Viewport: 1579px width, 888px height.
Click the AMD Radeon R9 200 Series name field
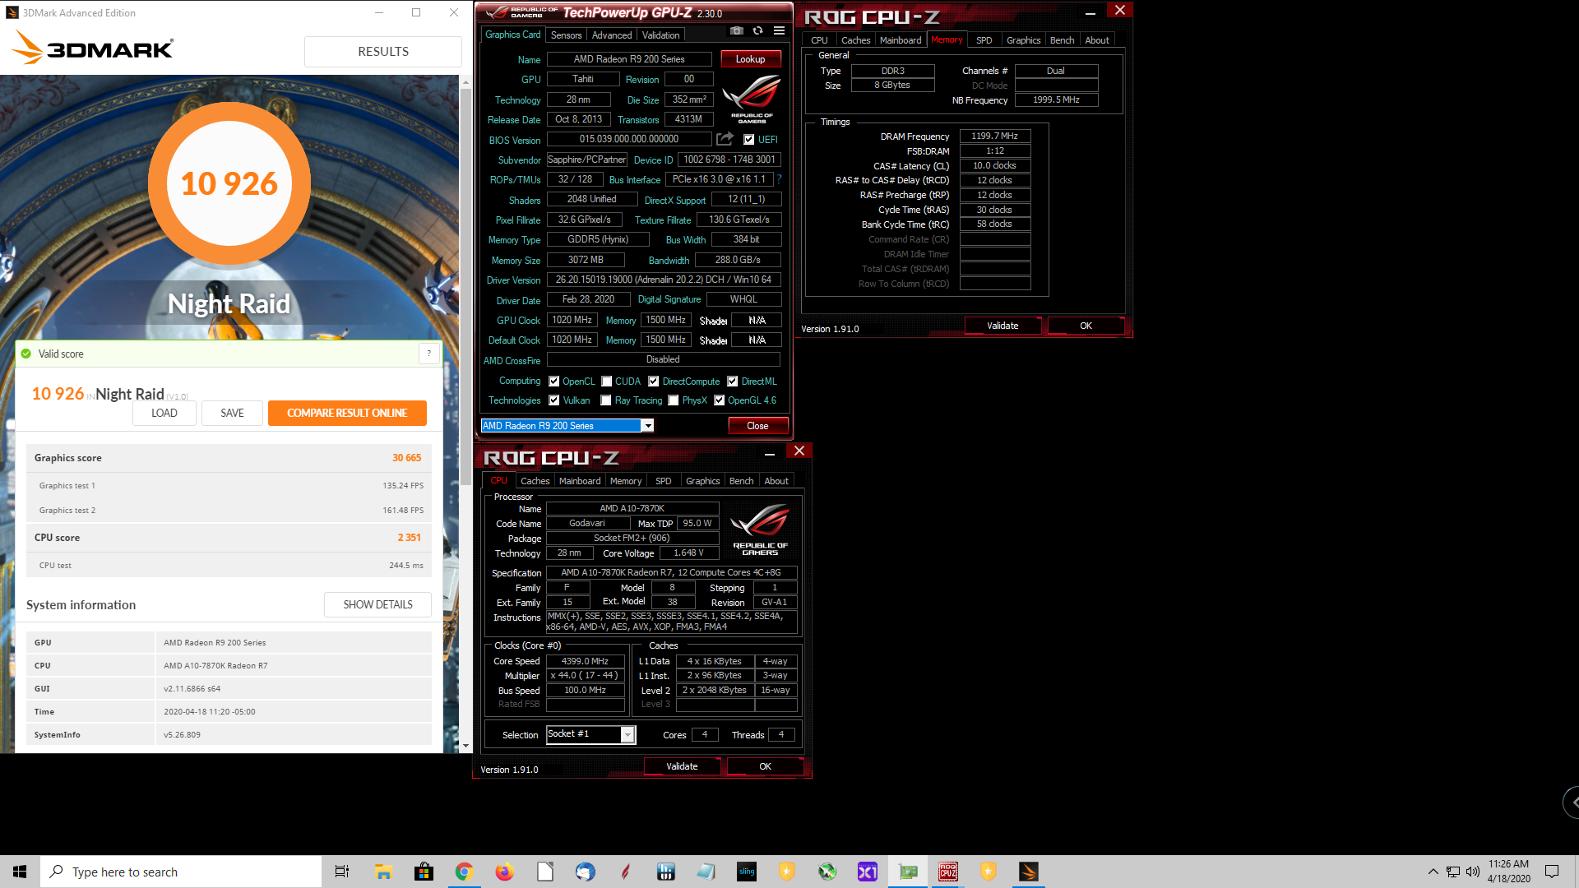click(x=629, y=59)
